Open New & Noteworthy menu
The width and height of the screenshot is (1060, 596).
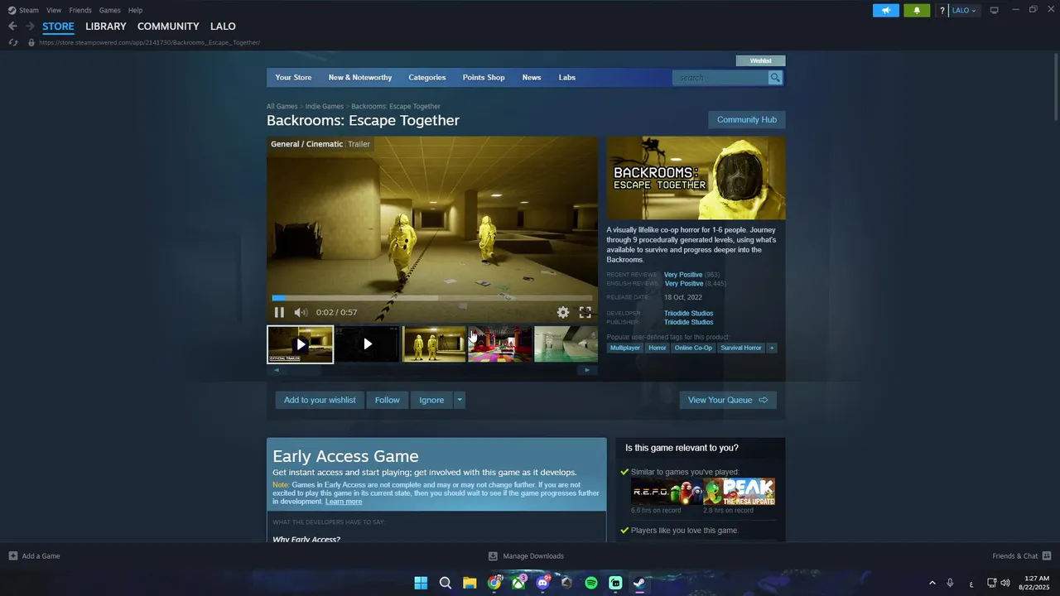pyautogui.click(x=360, y=78)
